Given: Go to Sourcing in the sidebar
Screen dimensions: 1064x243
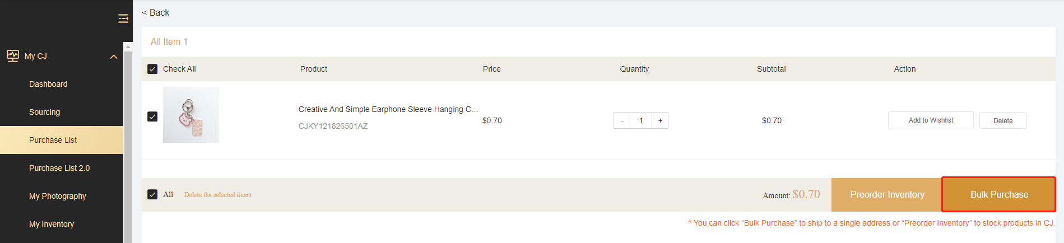Looking at the screenshot, I should click(44, 112).
